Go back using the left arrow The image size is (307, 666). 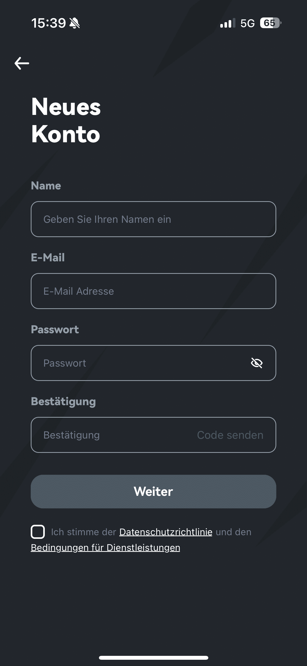pyautogui.click(x=22, y=63)
